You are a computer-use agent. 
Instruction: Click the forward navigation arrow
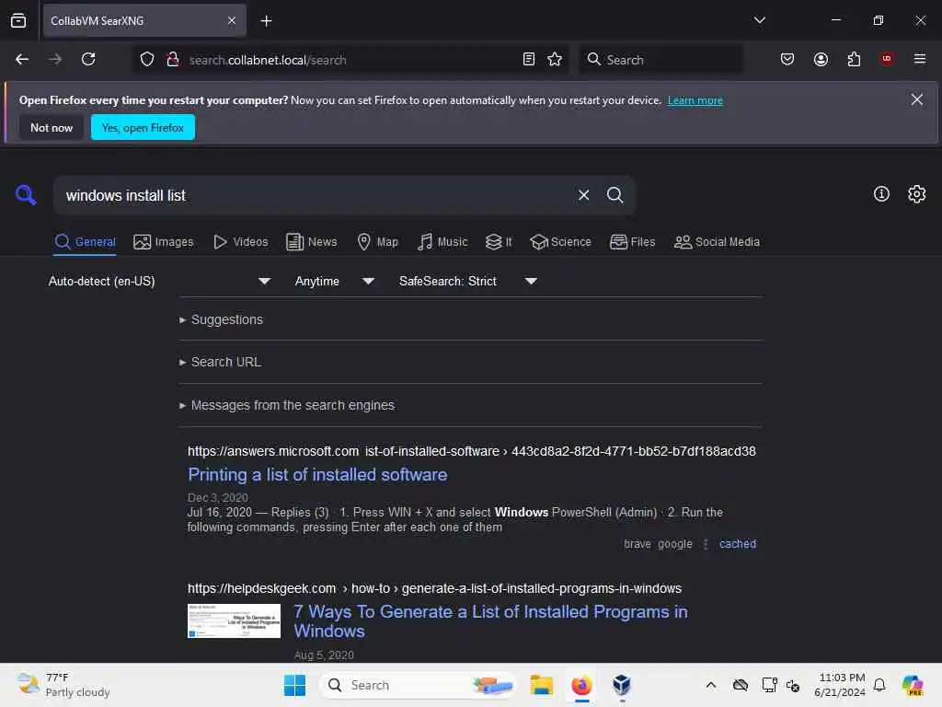[55, 59]
